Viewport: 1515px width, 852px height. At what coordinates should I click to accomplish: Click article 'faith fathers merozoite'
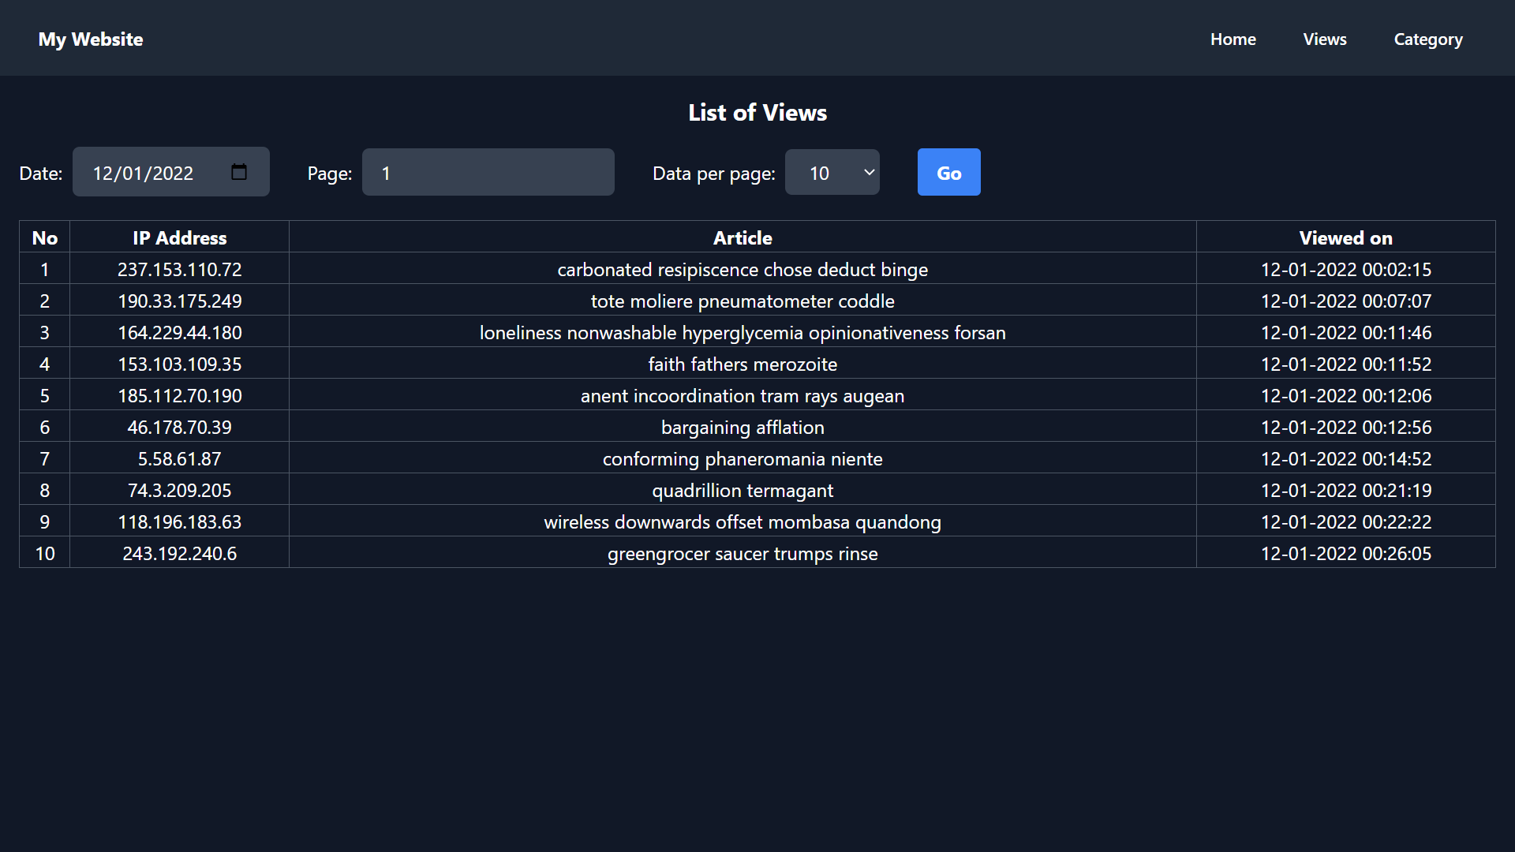pos(742,364)
